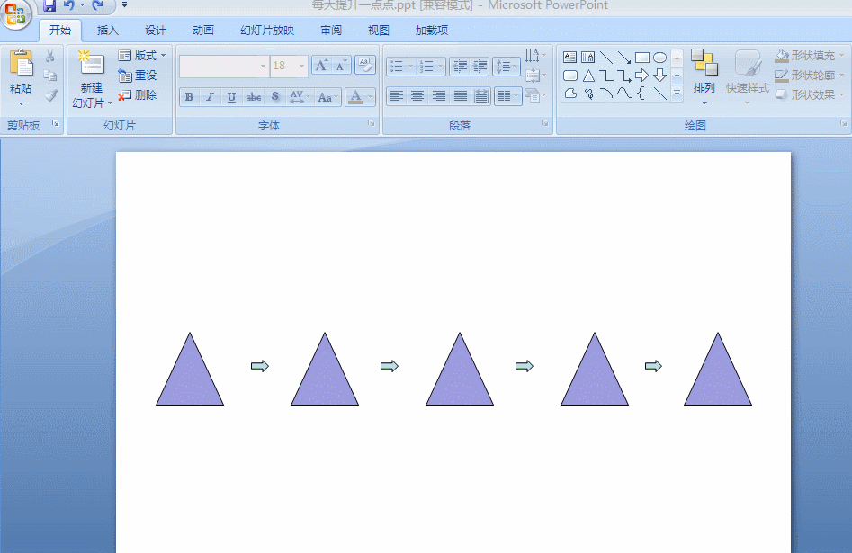Open the 剪贴板 dialog launcher
Viewport: 852px width, 553px height.
56,124
